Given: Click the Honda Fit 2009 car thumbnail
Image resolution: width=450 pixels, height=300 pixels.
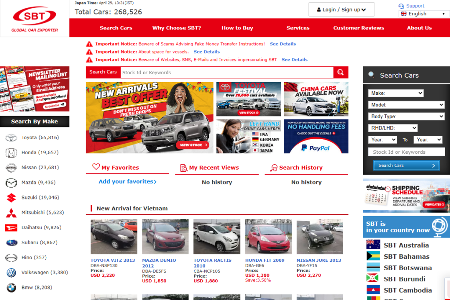Looking at the screenshot, I should click(x=269, y=237).
